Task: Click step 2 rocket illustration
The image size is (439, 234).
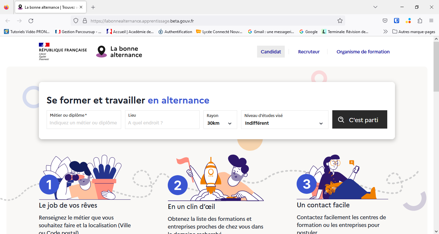Action: (216, 178)
